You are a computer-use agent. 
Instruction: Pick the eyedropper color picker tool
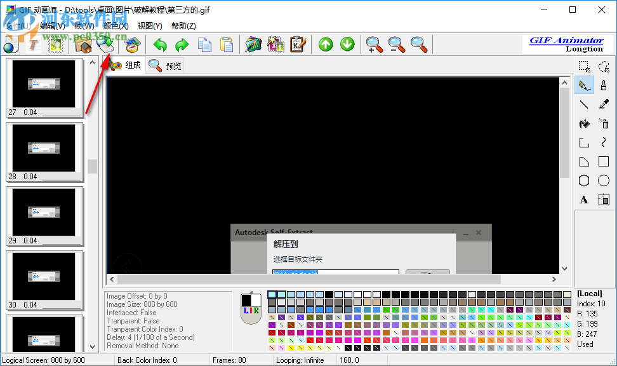point(603,104)
